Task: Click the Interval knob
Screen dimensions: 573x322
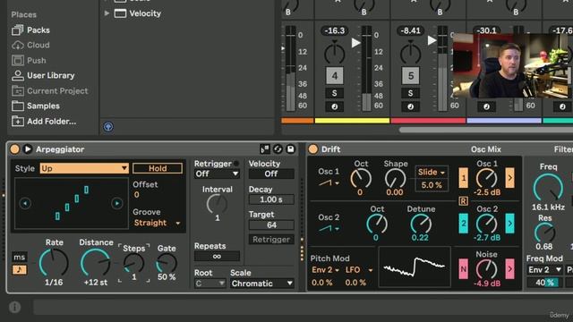Action: [217, 204]
